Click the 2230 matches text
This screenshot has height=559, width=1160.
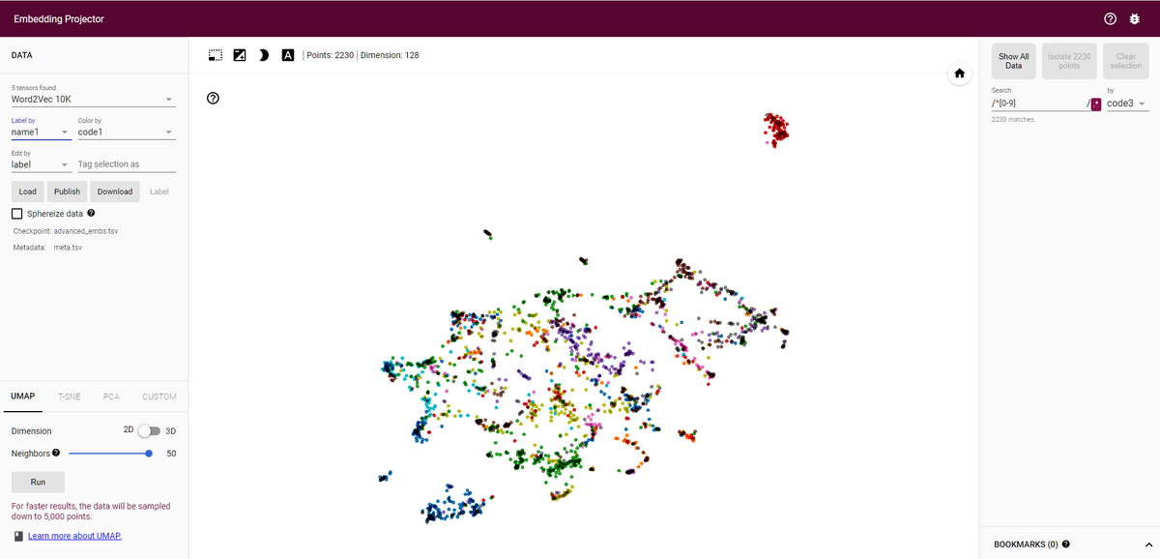coord(1013,120)
